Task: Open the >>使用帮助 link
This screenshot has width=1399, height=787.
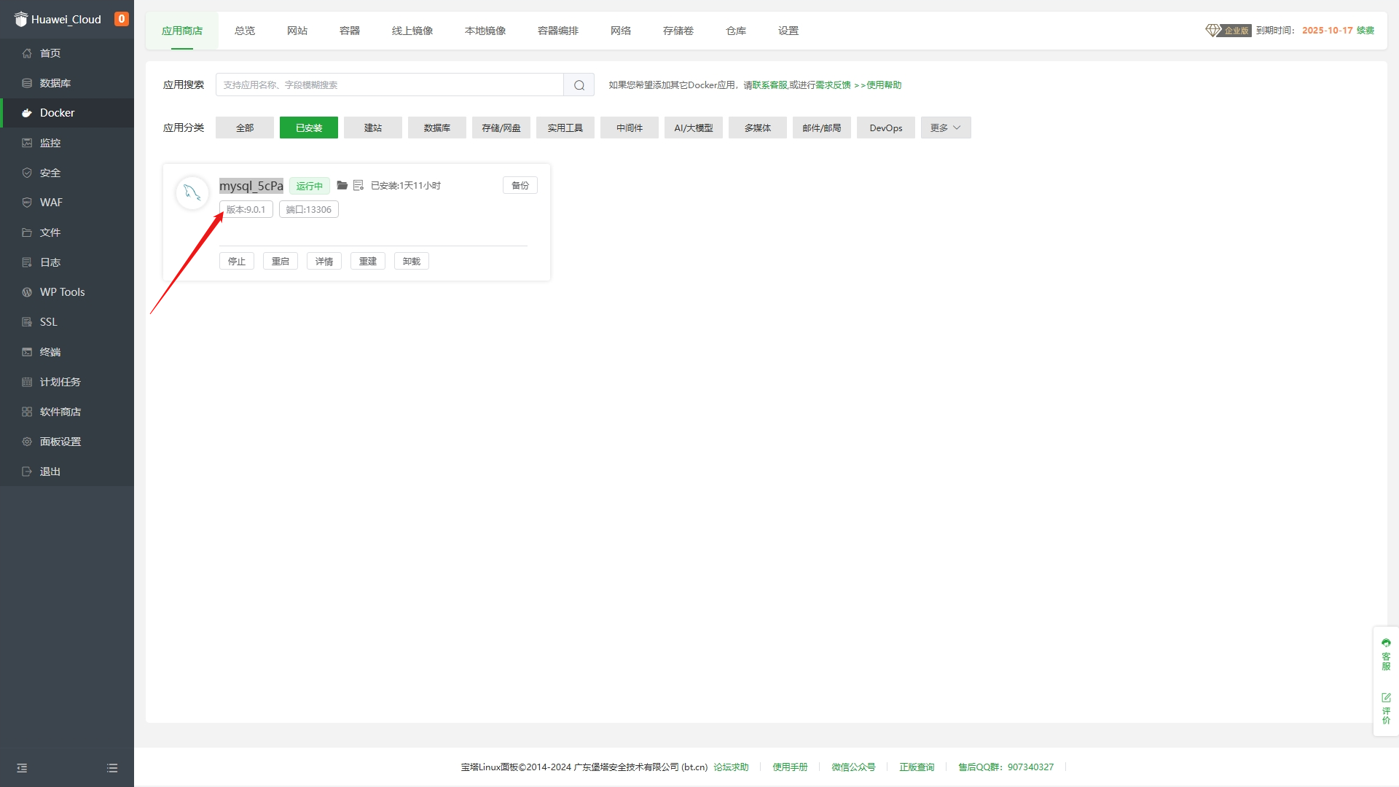Action: pyautogui.click(x=878, y=85)
